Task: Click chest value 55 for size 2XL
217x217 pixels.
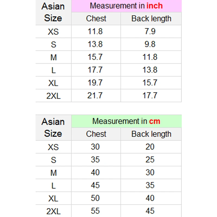Action: [95, 211]
